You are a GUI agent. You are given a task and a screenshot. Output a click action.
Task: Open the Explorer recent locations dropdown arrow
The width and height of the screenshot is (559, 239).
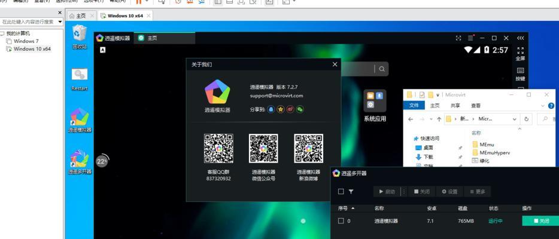432,119
